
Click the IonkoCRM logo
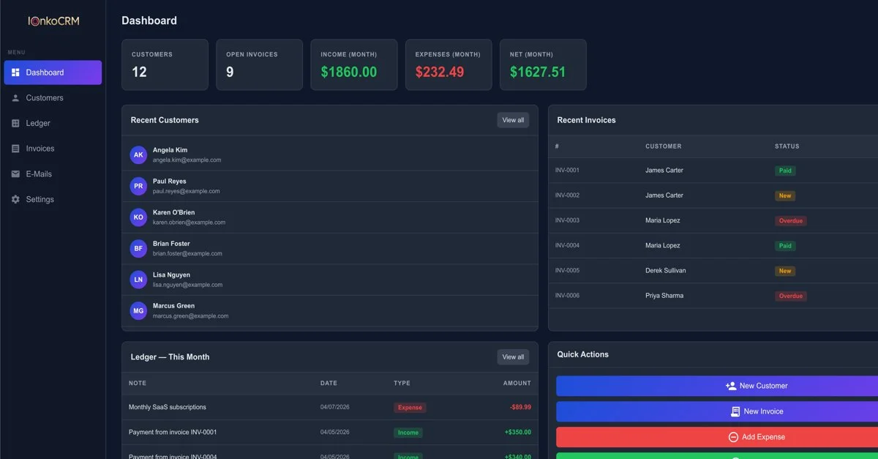coord(53,21)
